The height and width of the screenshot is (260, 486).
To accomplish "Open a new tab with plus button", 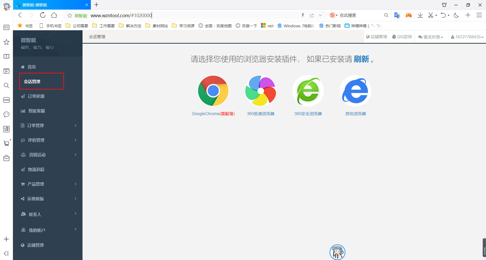I will point(96,5).
